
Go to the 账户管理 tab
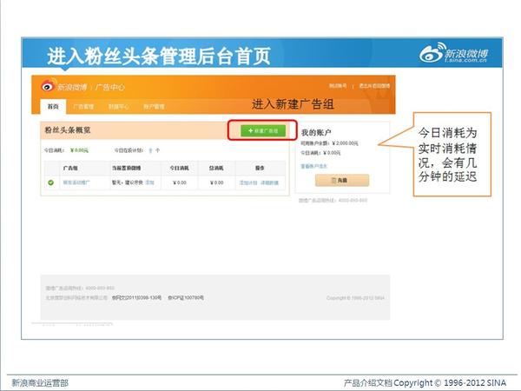point(154,107)
